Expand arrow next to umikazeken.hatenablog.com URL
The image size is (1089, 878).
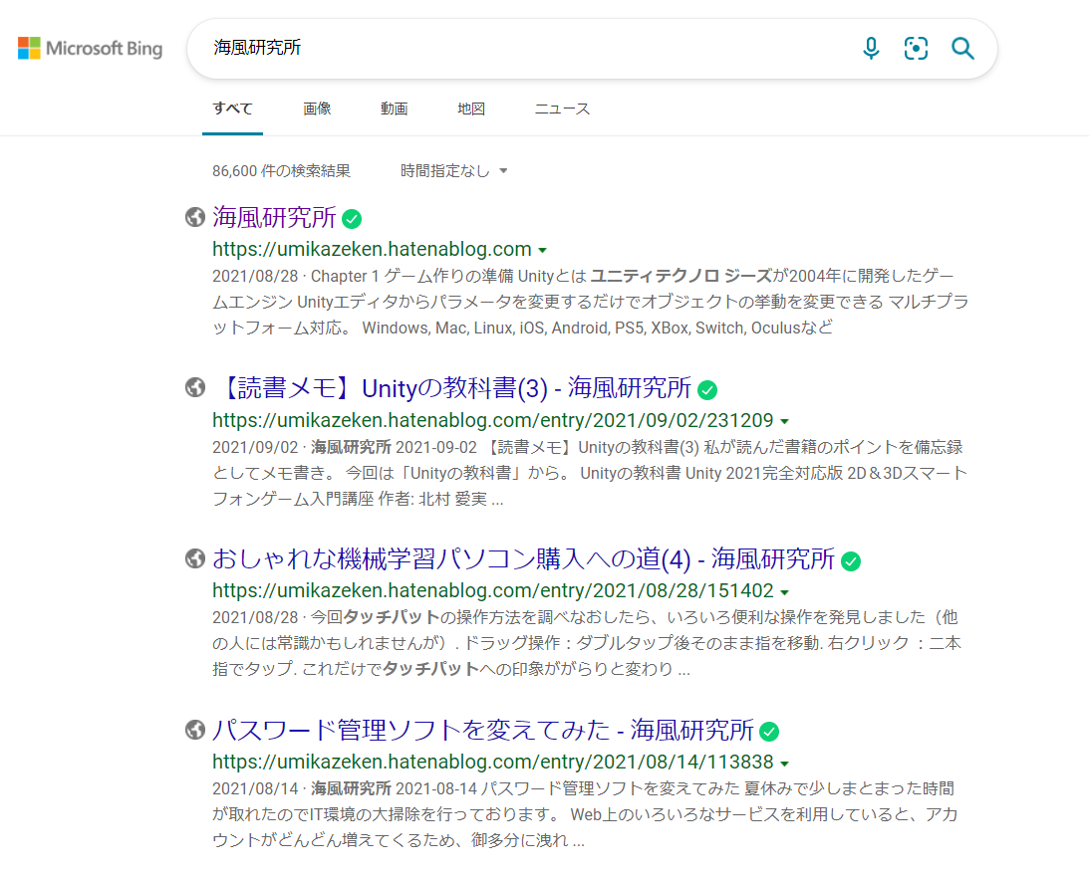(x=542, y=251)
